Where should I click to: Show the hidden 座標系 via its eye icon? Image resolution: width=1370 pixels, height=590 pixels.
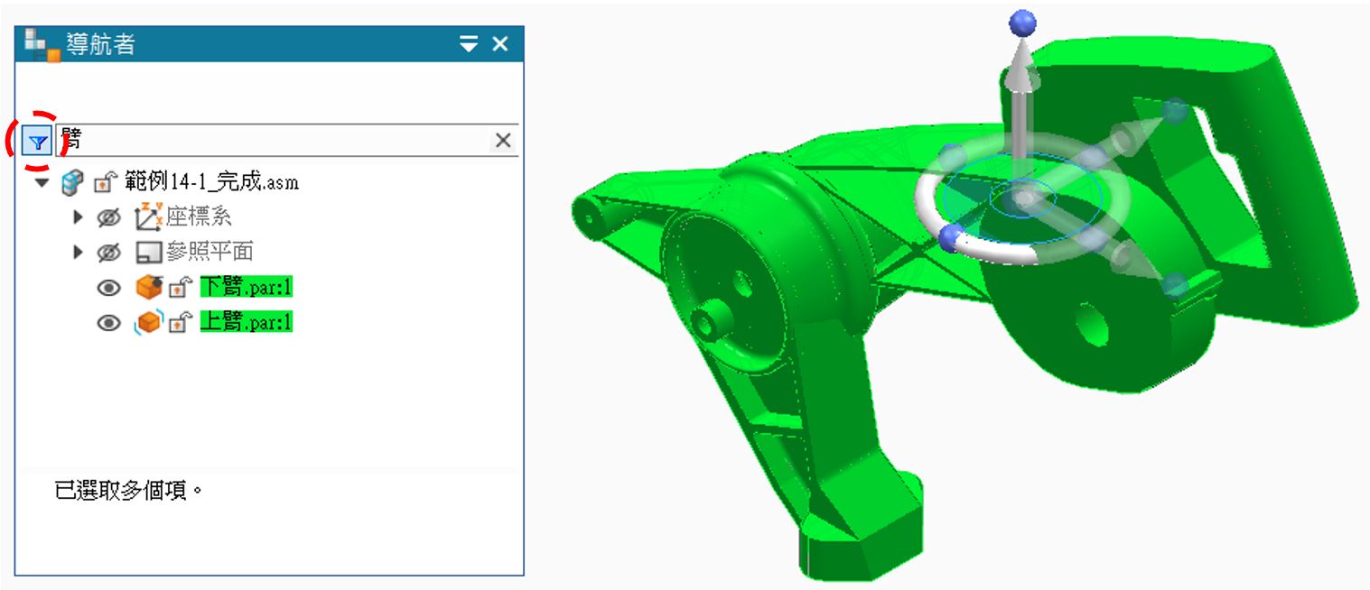tap(109, 217)
